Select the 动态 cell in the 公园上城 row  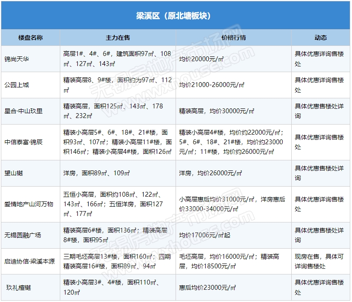point(321,85)
